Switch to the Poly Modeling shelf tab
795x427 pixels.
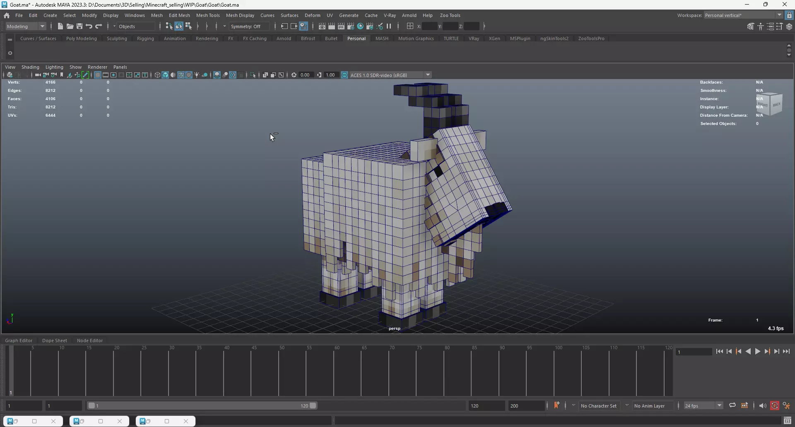click(82, 38)
